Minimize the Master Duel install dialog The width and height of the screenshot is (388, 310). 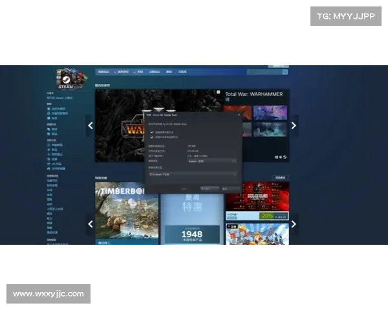click(x=235, y=115)
